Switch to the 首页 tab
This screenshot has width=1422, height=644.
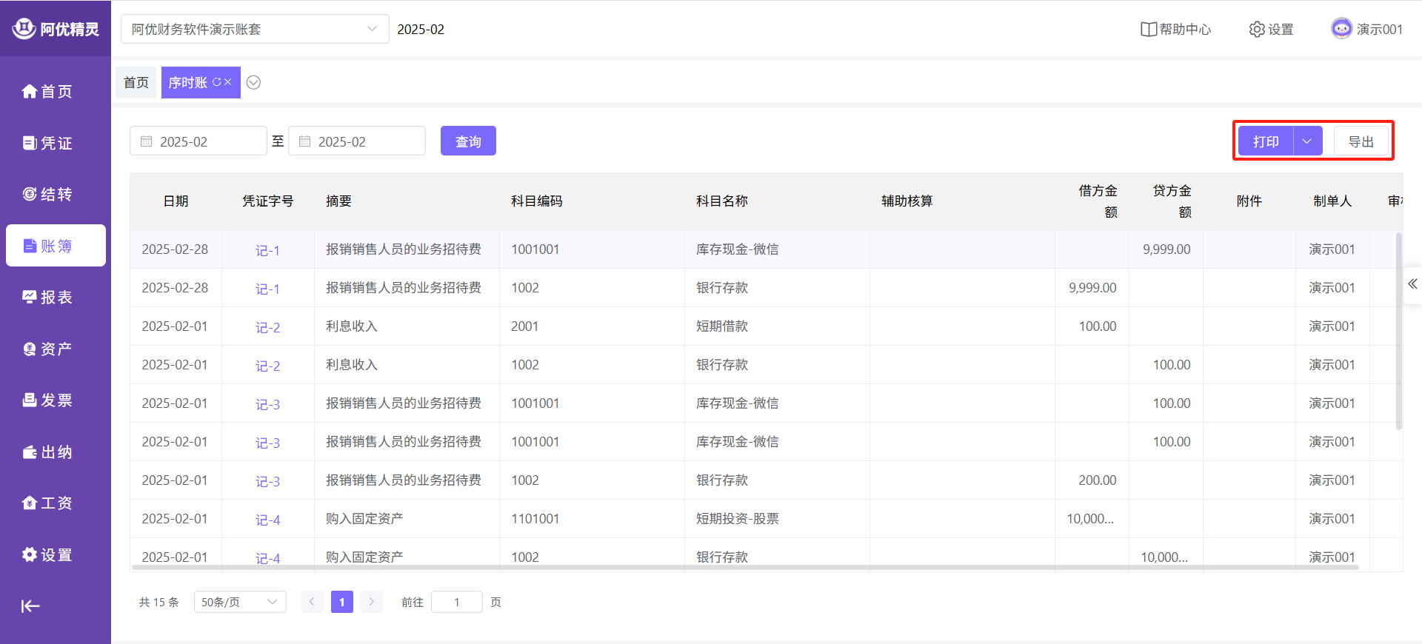coord(136,82)
